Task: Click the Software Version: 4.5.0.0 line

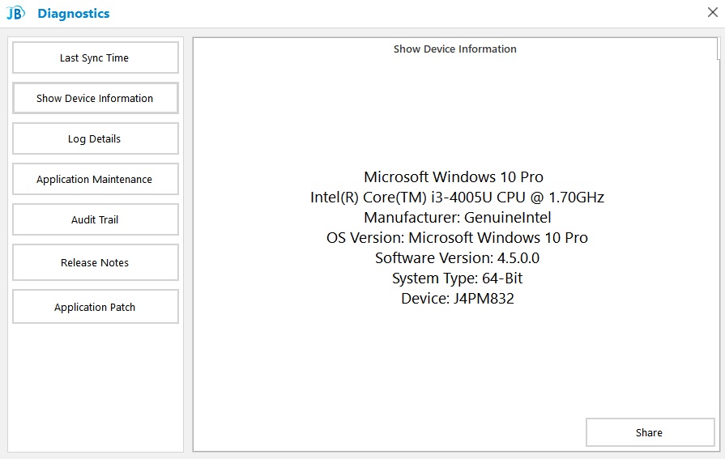Action: (x=458, y=258)
